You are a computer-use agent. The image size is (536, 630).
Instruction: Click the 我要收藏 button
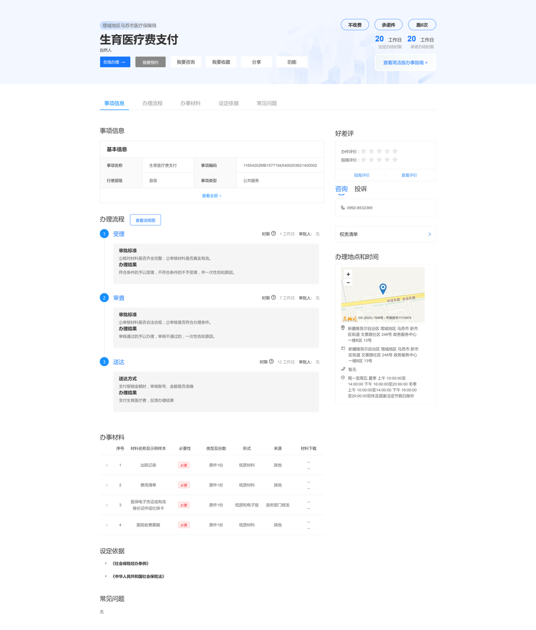221,62
